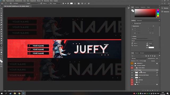Toggle text orientation in options bar
Image resolution: width=170 pixels, height=95 pixels.
tap(11, 3)
